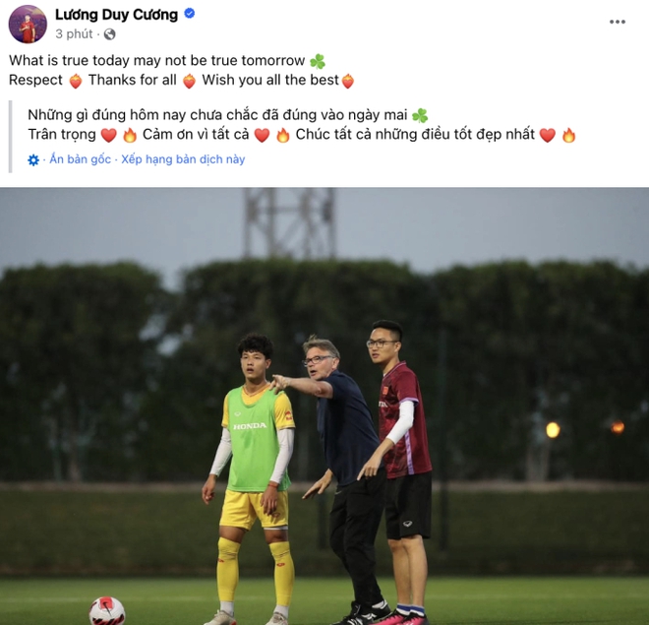Click the translated line starting 'Những gì đúng'
This screenshot has width=649, height=625.
pos(216,115)
